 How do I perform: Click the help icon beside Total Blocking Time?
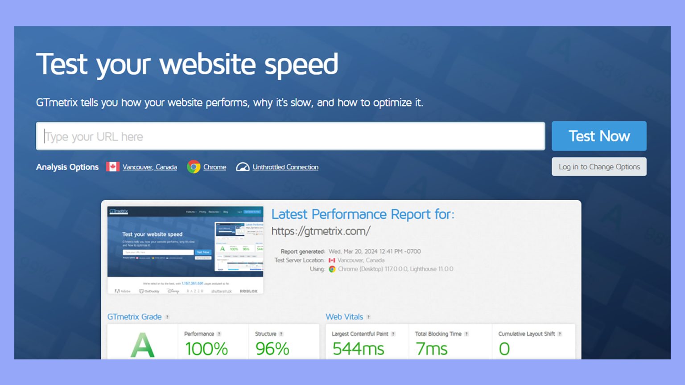(x=466, y=333)
